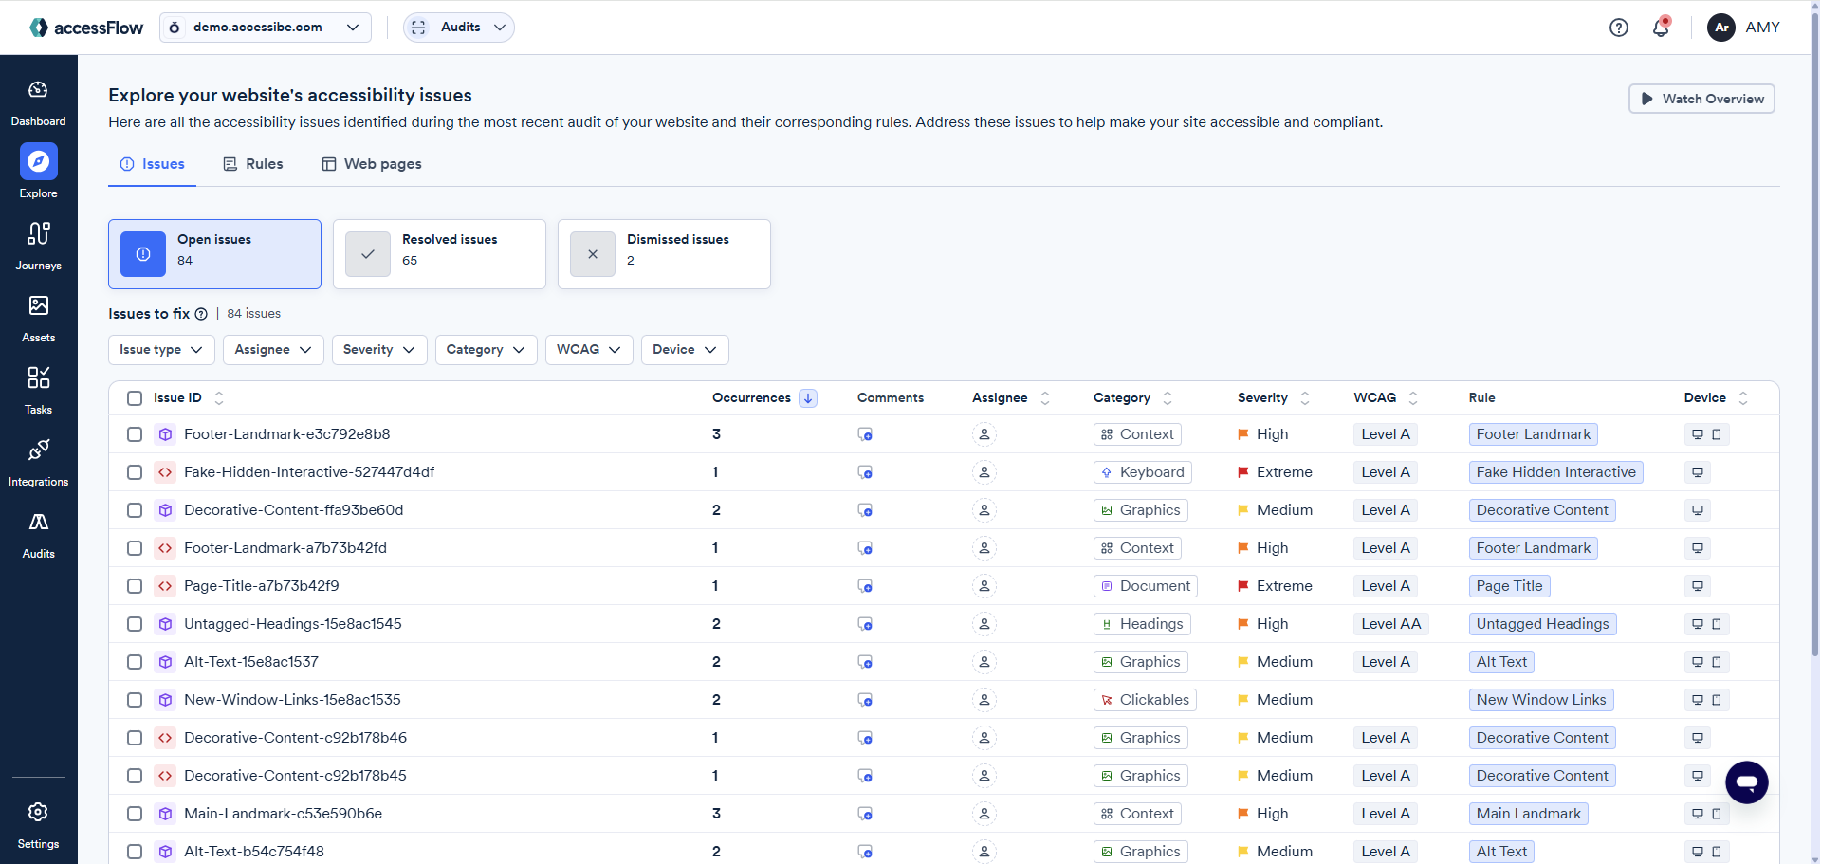Switch to the Issues tab
Screen dimensions: 1821x864
tap(152, 164)
